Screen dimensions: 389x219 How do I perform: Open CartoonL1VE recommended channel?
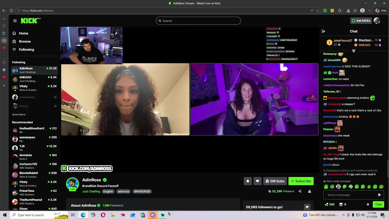pos(34,166)
